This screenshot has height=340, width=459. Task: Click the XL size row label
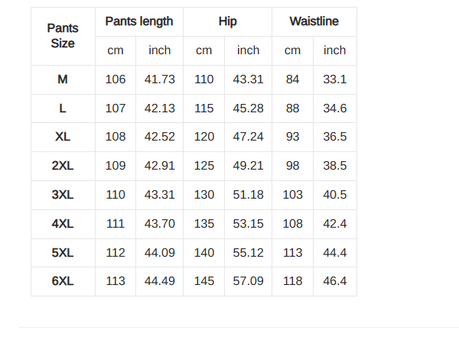(63, 137)
